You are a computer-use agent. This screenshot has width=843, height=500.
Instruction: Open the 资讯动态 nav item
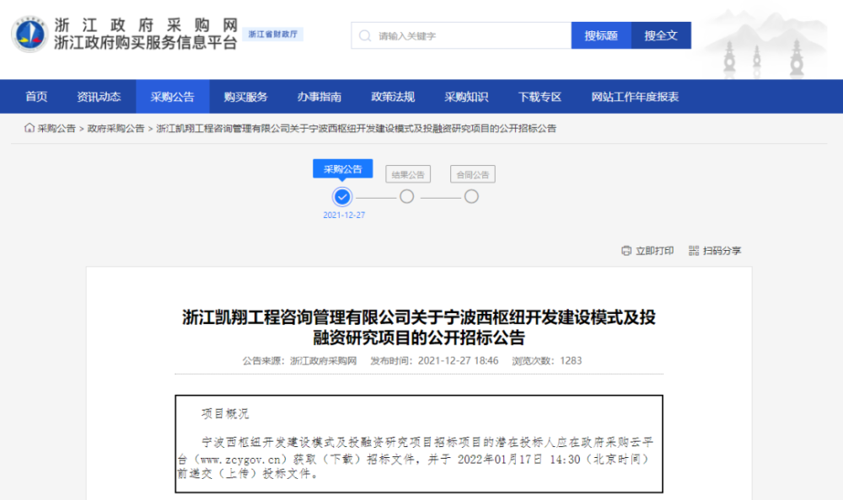click(99, 97)
